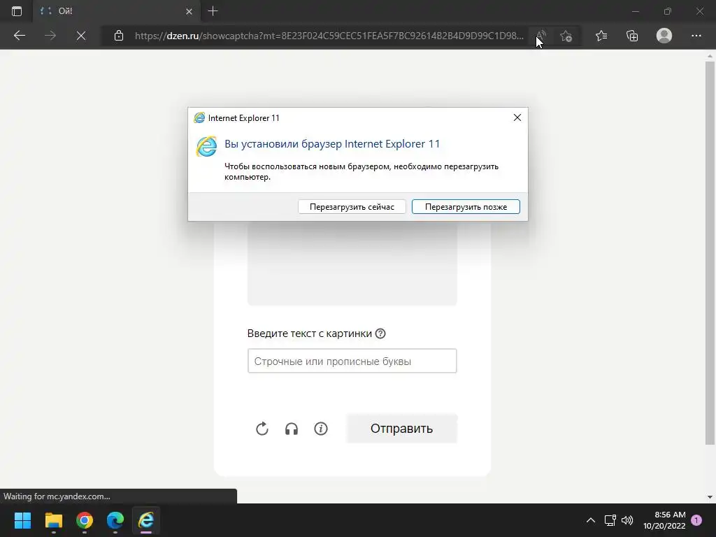Click the captcha text input field
Image resolution: width=716 pixels, height=537 pixels.
point(352,361)
